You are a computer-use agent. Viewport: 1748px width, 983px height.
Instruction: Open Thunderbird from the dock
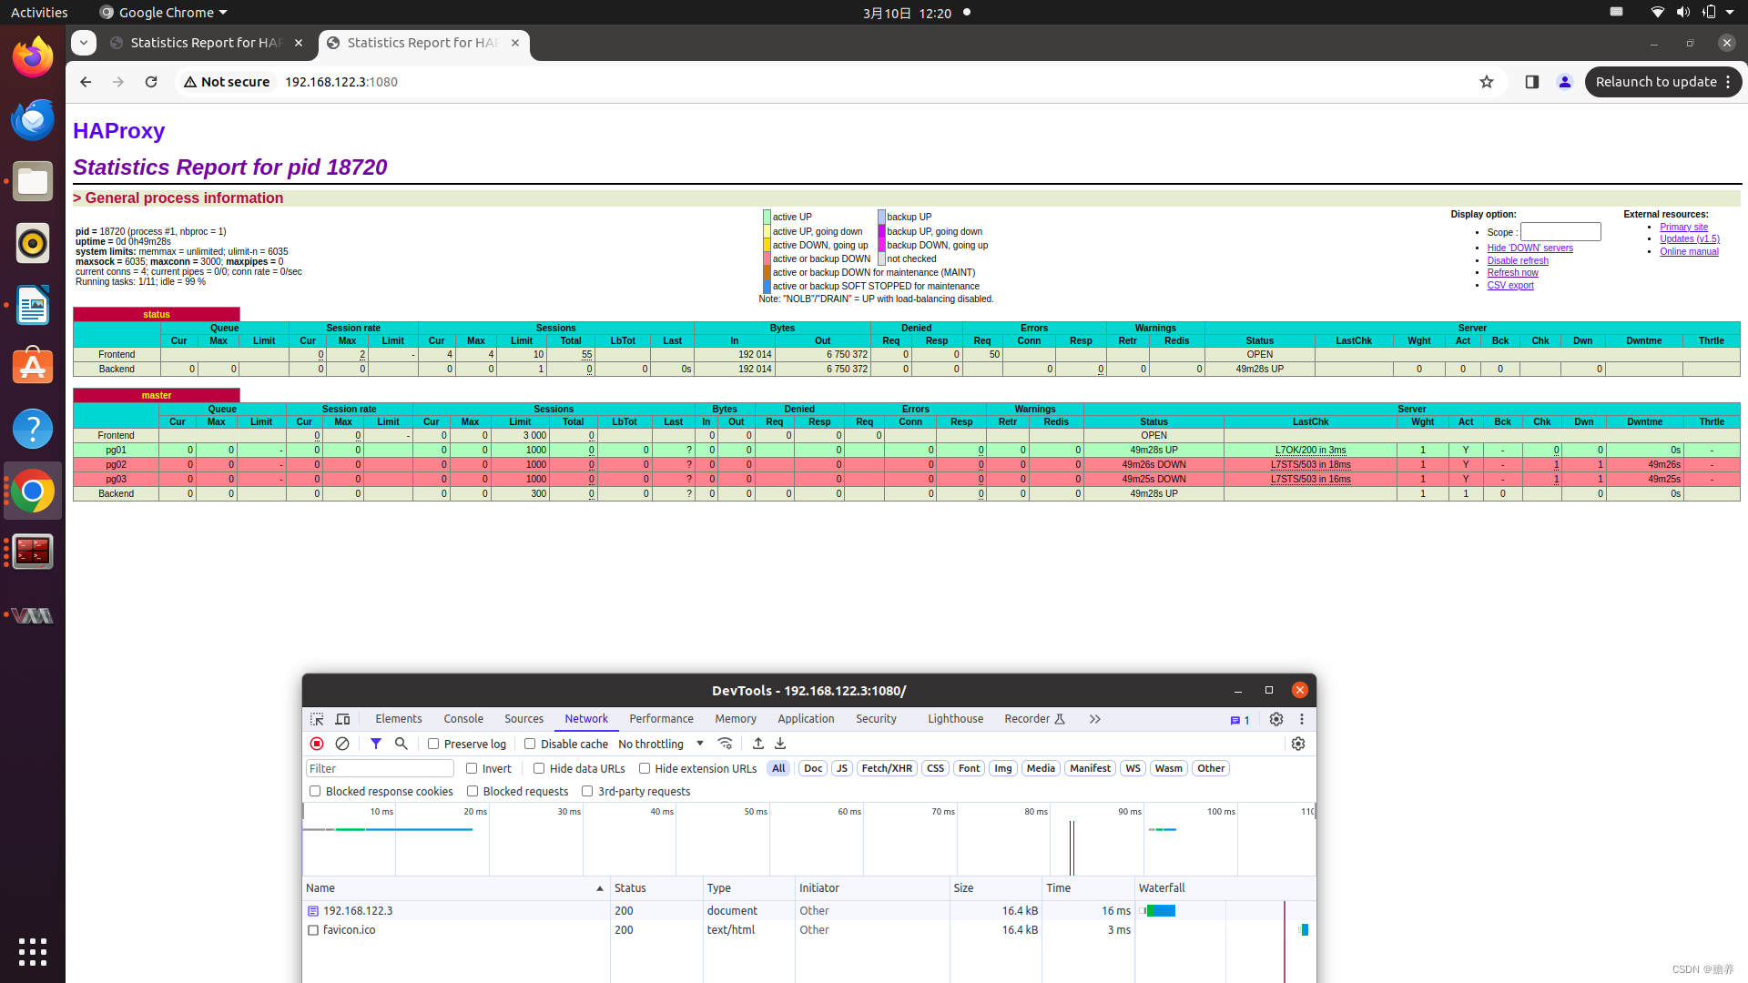point(33,119)
